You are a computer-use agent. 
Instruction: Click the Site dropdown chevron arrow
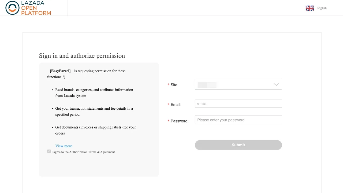coord(276,84)
